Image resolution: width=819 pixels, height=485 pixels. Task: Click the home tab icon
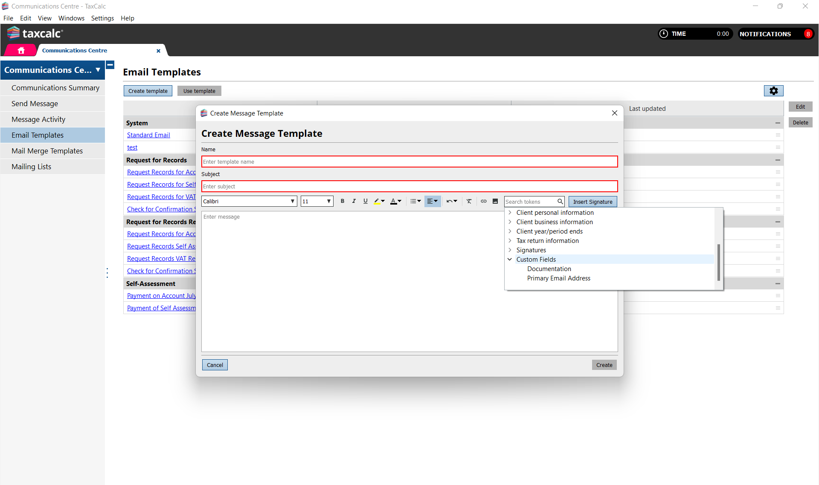pyautogui.click(x=21, y=50)
